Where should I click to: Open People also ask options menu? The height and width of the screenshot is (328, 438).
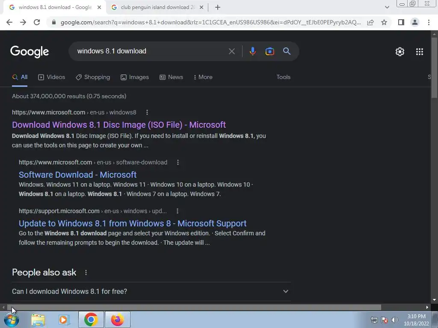[x=86, y=272]
